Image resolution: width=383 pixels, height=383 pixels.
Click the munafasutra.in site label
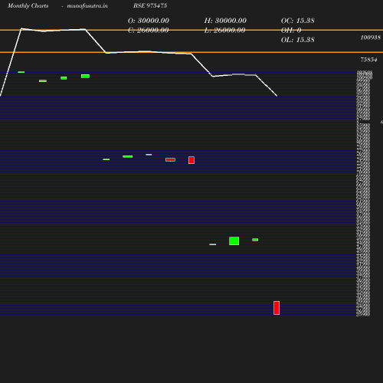[87, 5]
